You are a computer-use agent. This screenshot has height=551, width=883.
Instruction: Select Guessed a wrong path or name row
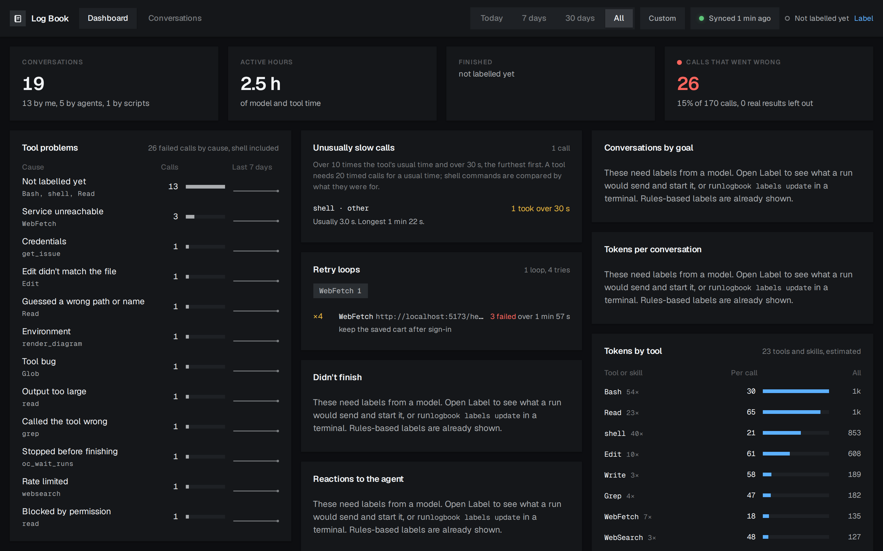point(150,307)
